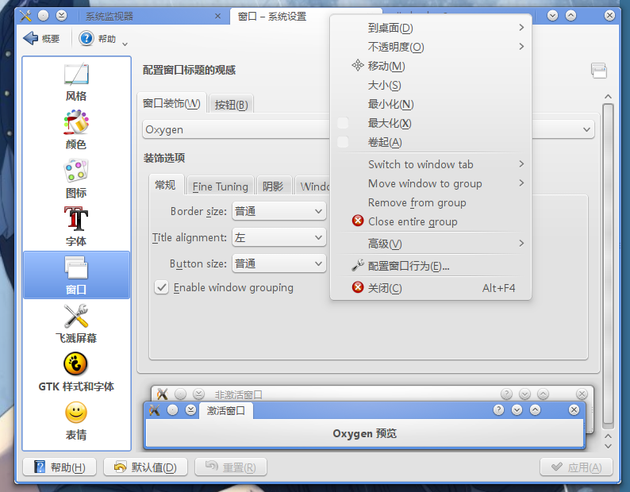This screenshot has height=492, width=630.
Task: Click the pin-on-all-desktops circle in title bar
Action: [43, 16]
